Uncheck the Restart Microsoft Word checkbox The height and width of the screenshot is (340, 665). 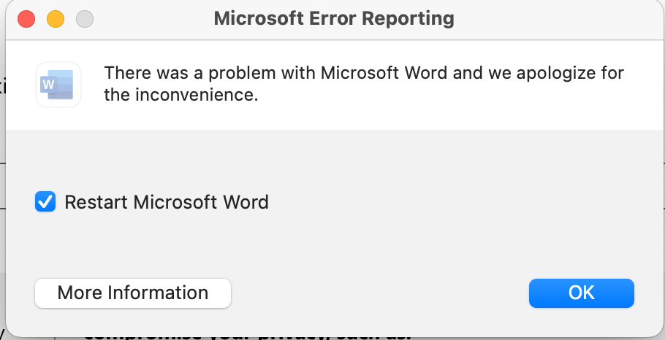coord(45,201)
